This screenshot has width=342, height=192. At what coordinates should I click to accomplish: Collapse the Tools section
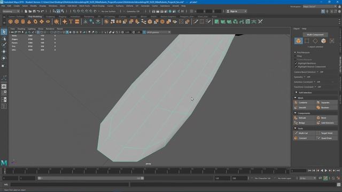click(x=296, y=128)
